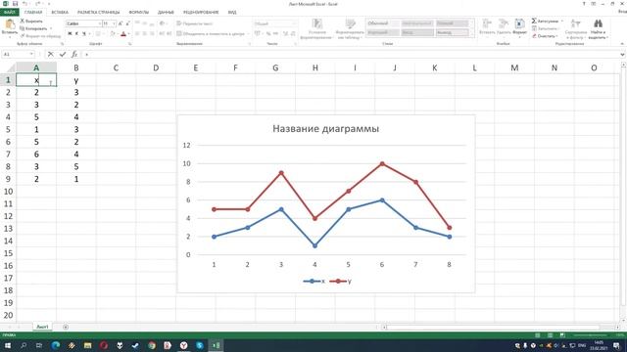Cancel the cell entry with the X icon

50,54
